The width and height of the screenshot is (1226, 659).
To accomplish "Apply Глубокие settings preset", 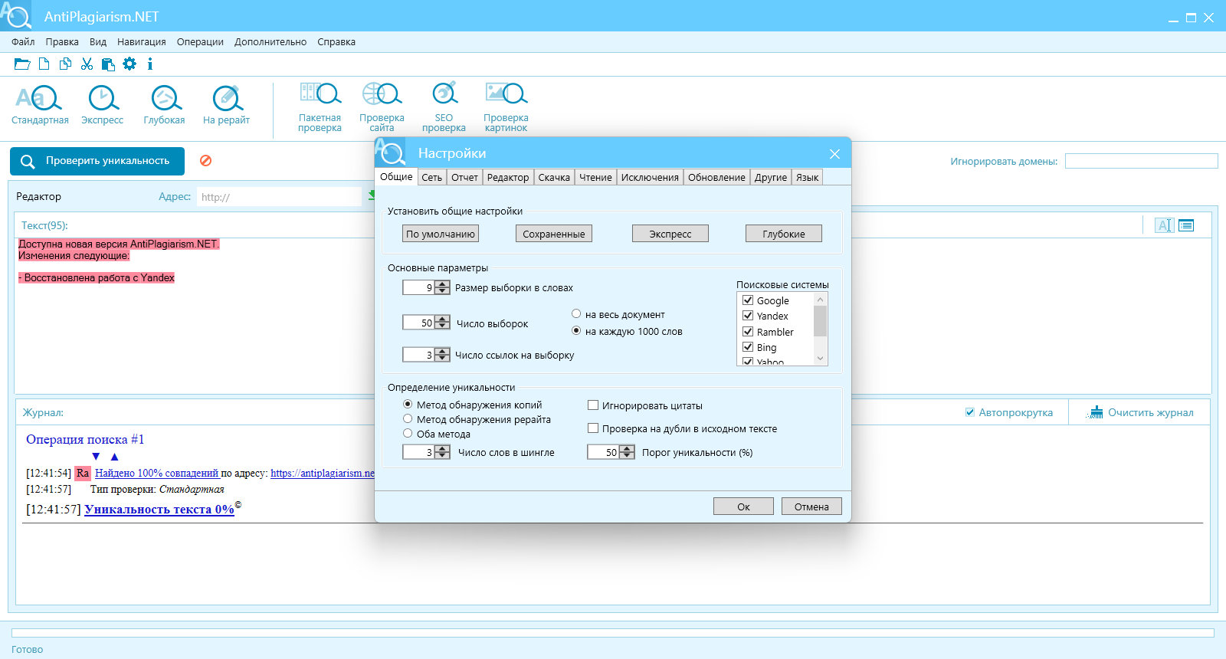I will pos(784,234).
